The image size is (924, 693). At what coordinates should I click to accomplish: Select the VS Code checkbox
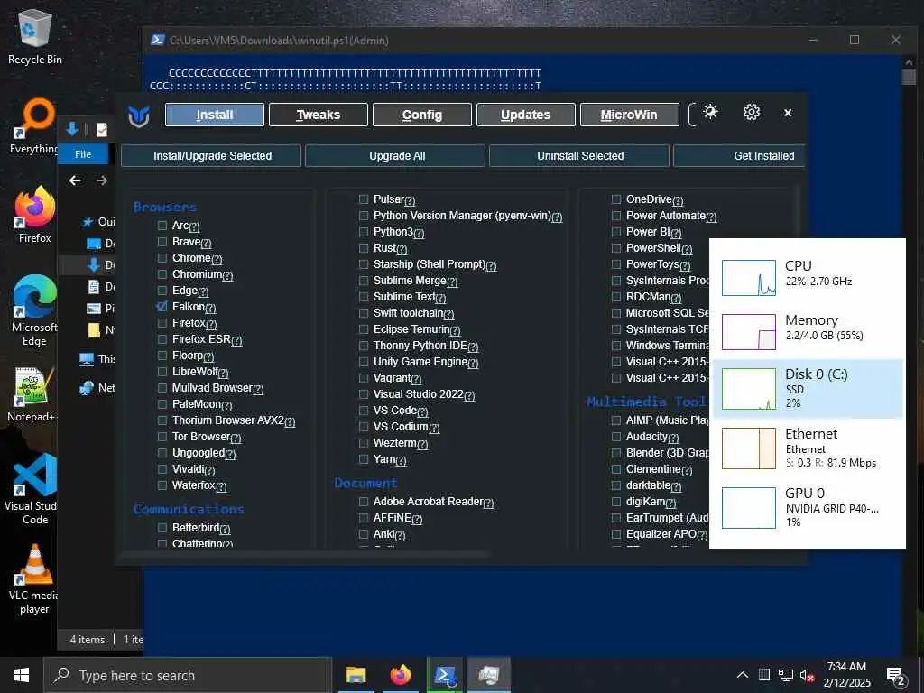tap(364, 411)
